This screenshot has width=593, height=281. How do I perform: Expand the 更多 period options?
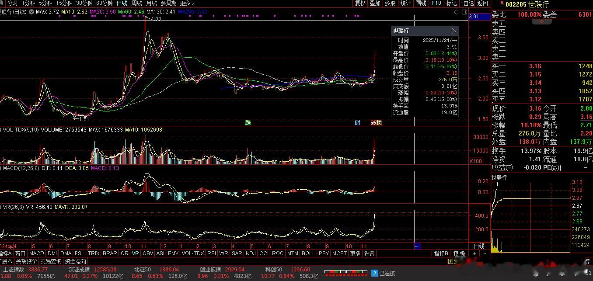(187, 3)
